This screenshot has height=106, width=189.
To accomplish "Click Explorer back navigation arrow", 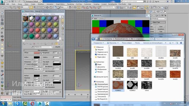I will click(93, 39).
